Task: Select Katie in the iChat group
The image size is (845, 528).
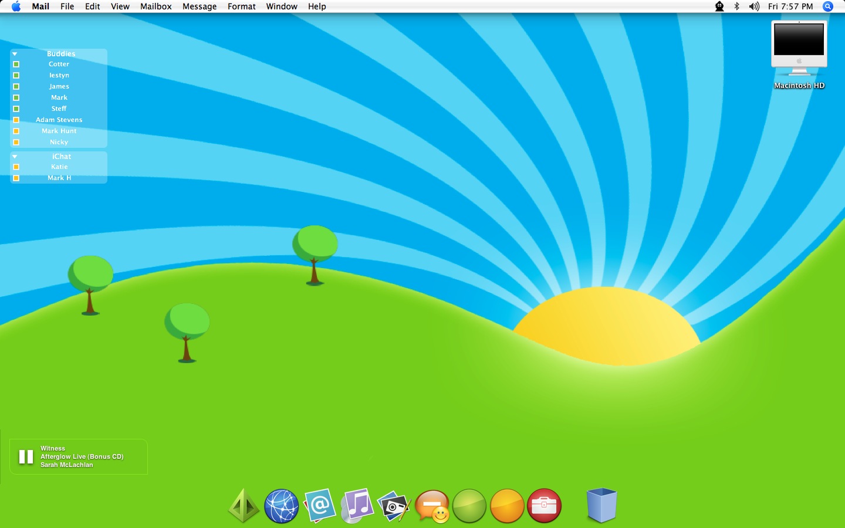Action: [59, 167]
